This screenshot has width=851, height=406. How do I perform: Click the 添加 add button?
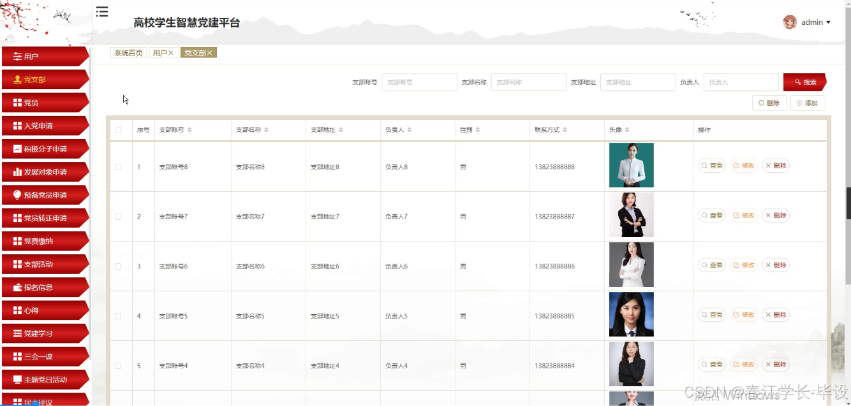tap(808, 103)
